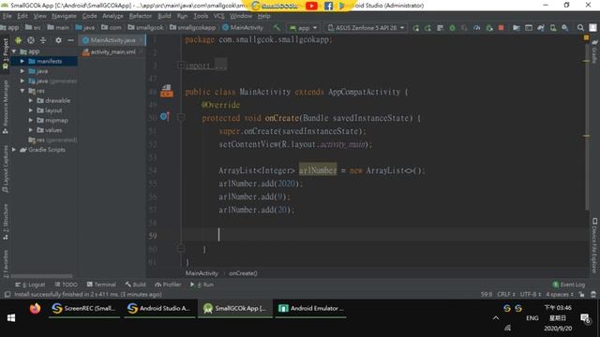Toggle the Device File Explorer panel
600x337 pixels.
click(x=594, y=245)
